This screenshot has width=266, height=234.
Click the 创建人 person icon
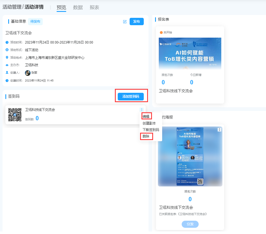click(x=7, y=72)
